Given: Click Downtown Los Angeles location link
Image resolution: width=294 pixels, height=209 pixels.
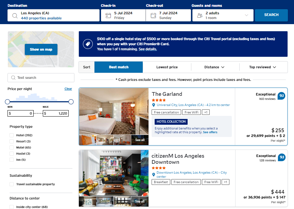Looking at the screenshot, I should 192,175.
